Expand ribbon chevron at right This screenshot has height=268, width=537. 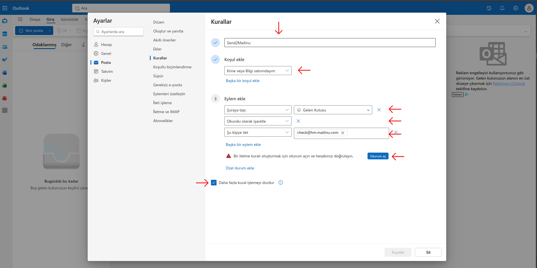[x=526, y=32]
